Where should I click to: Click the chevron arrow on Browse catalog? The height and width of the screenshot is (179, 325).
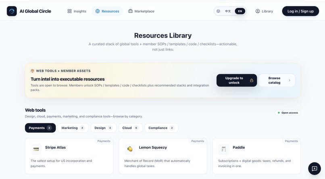click(x=290, y=80)
